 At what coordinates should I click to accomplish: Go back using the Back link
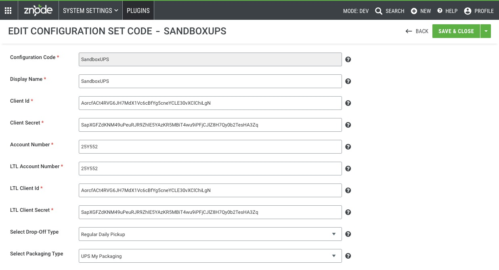(x=417, y=31)
